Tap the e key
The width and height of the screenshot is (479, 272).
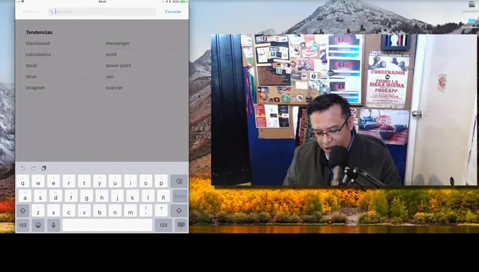(x=53, y=181)
